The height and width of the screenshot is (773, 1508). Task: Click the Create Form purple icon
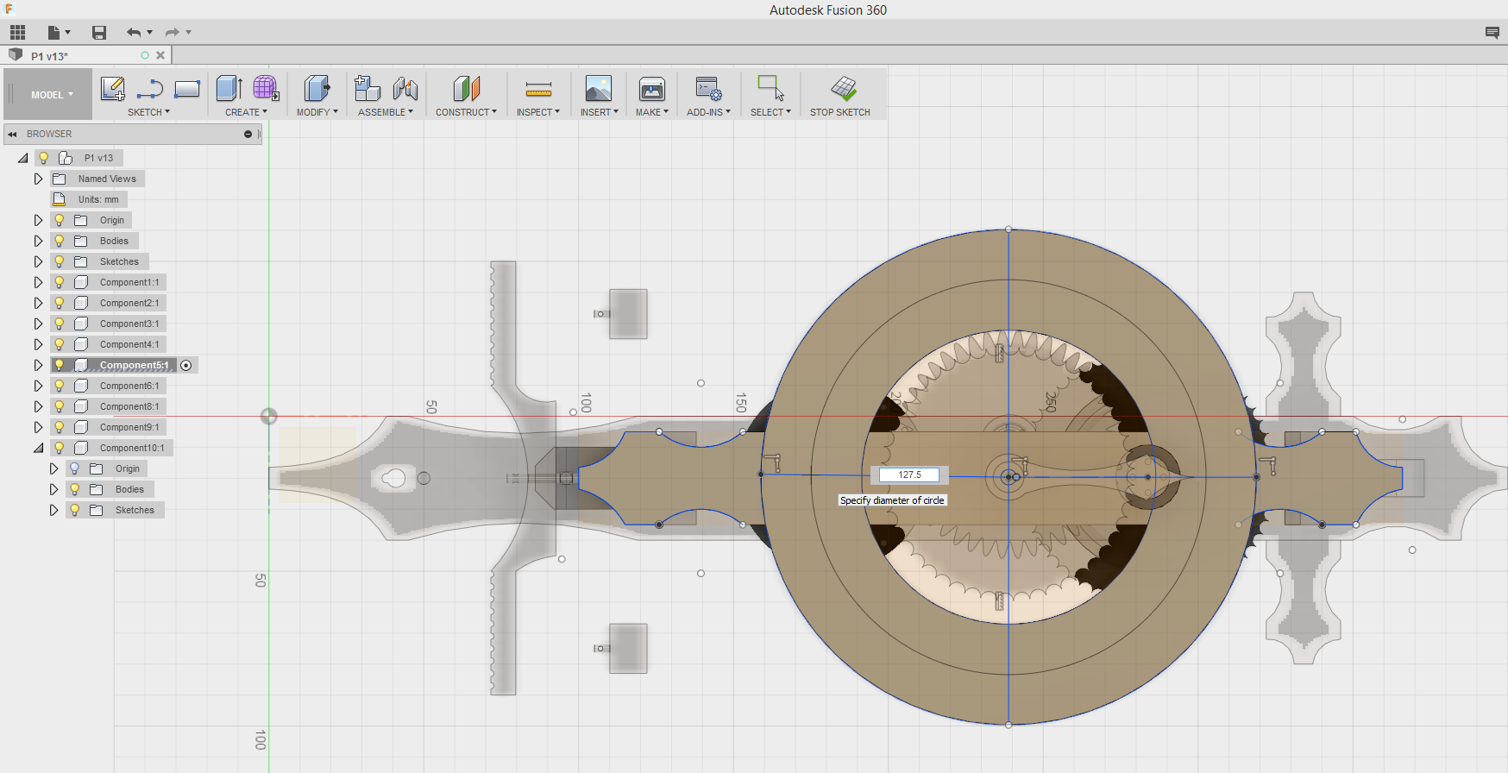coord(266,88)
